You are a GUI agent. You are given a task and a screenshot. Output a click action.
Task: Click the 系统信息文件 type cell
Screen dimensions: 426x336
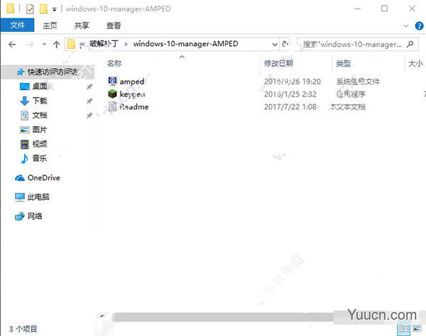coord(358,82)
